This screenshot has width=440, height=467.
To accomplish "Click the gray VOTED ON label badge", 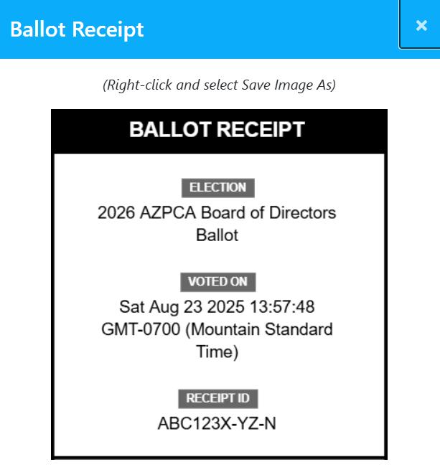I will 217,281.
